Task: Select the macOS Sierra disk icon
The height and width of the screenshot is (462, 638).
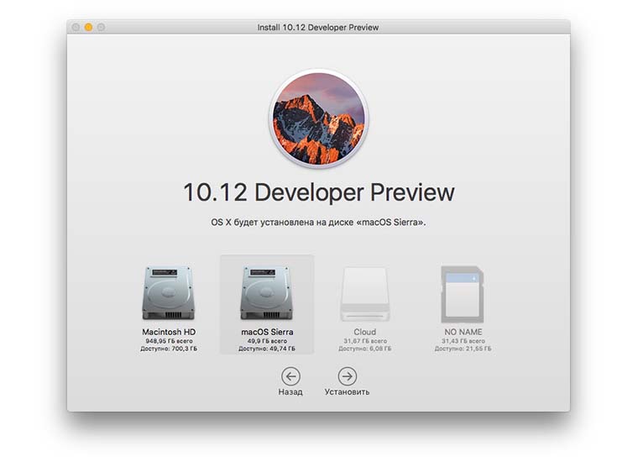Action: [266, 292]
